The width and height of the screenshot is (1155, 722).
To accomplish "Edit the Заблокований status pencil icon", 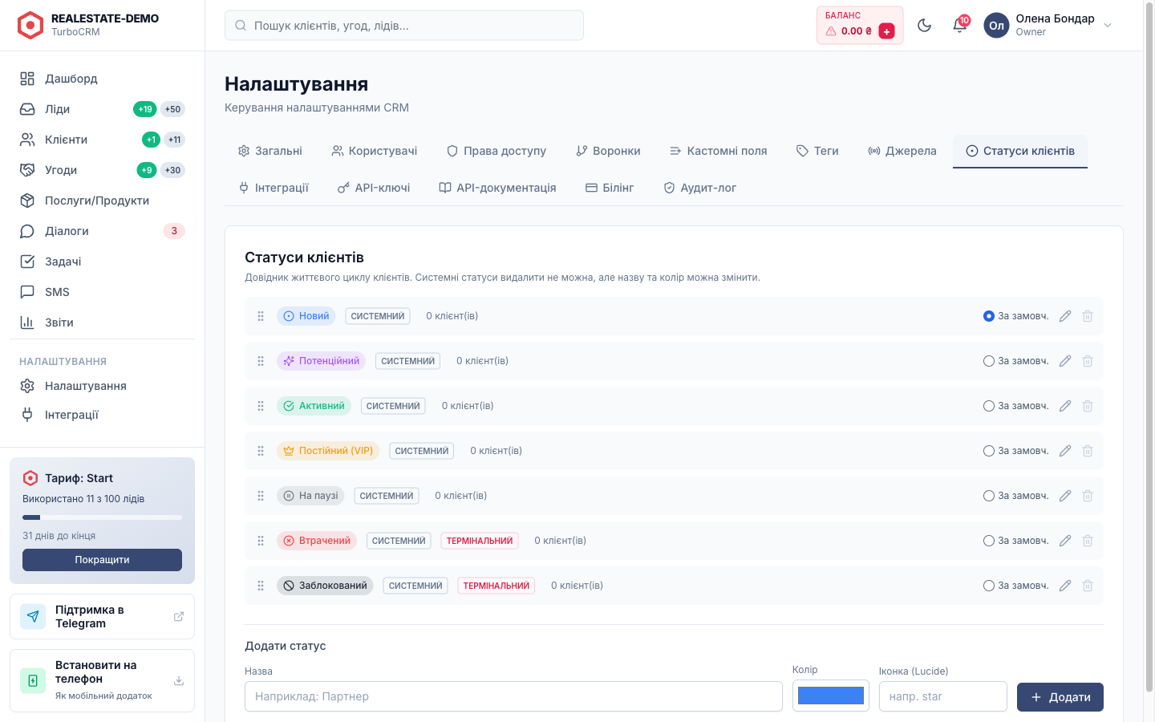I will (1065, 586).
